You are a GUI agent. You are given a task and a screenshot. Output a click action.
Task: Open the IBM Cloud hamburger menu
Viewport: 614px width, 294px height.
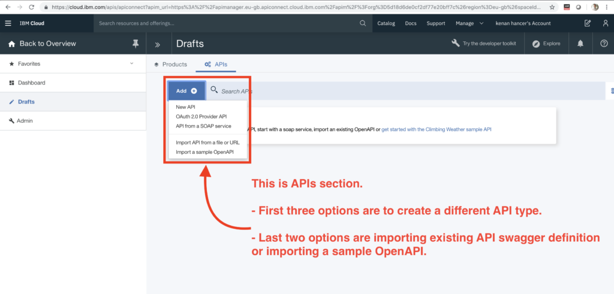(8, 23)
